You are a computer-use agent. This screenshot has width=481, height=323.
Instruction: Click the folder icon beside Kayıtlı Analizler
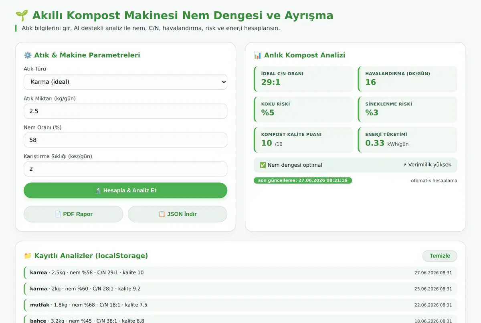[28, 256]
